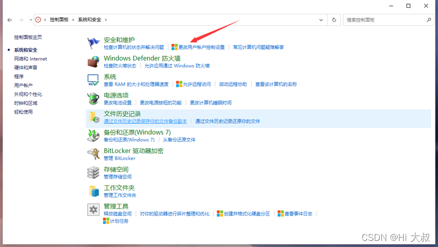
Task: Click the Security and Maintenance flag icon
Action: coord(93,43)
